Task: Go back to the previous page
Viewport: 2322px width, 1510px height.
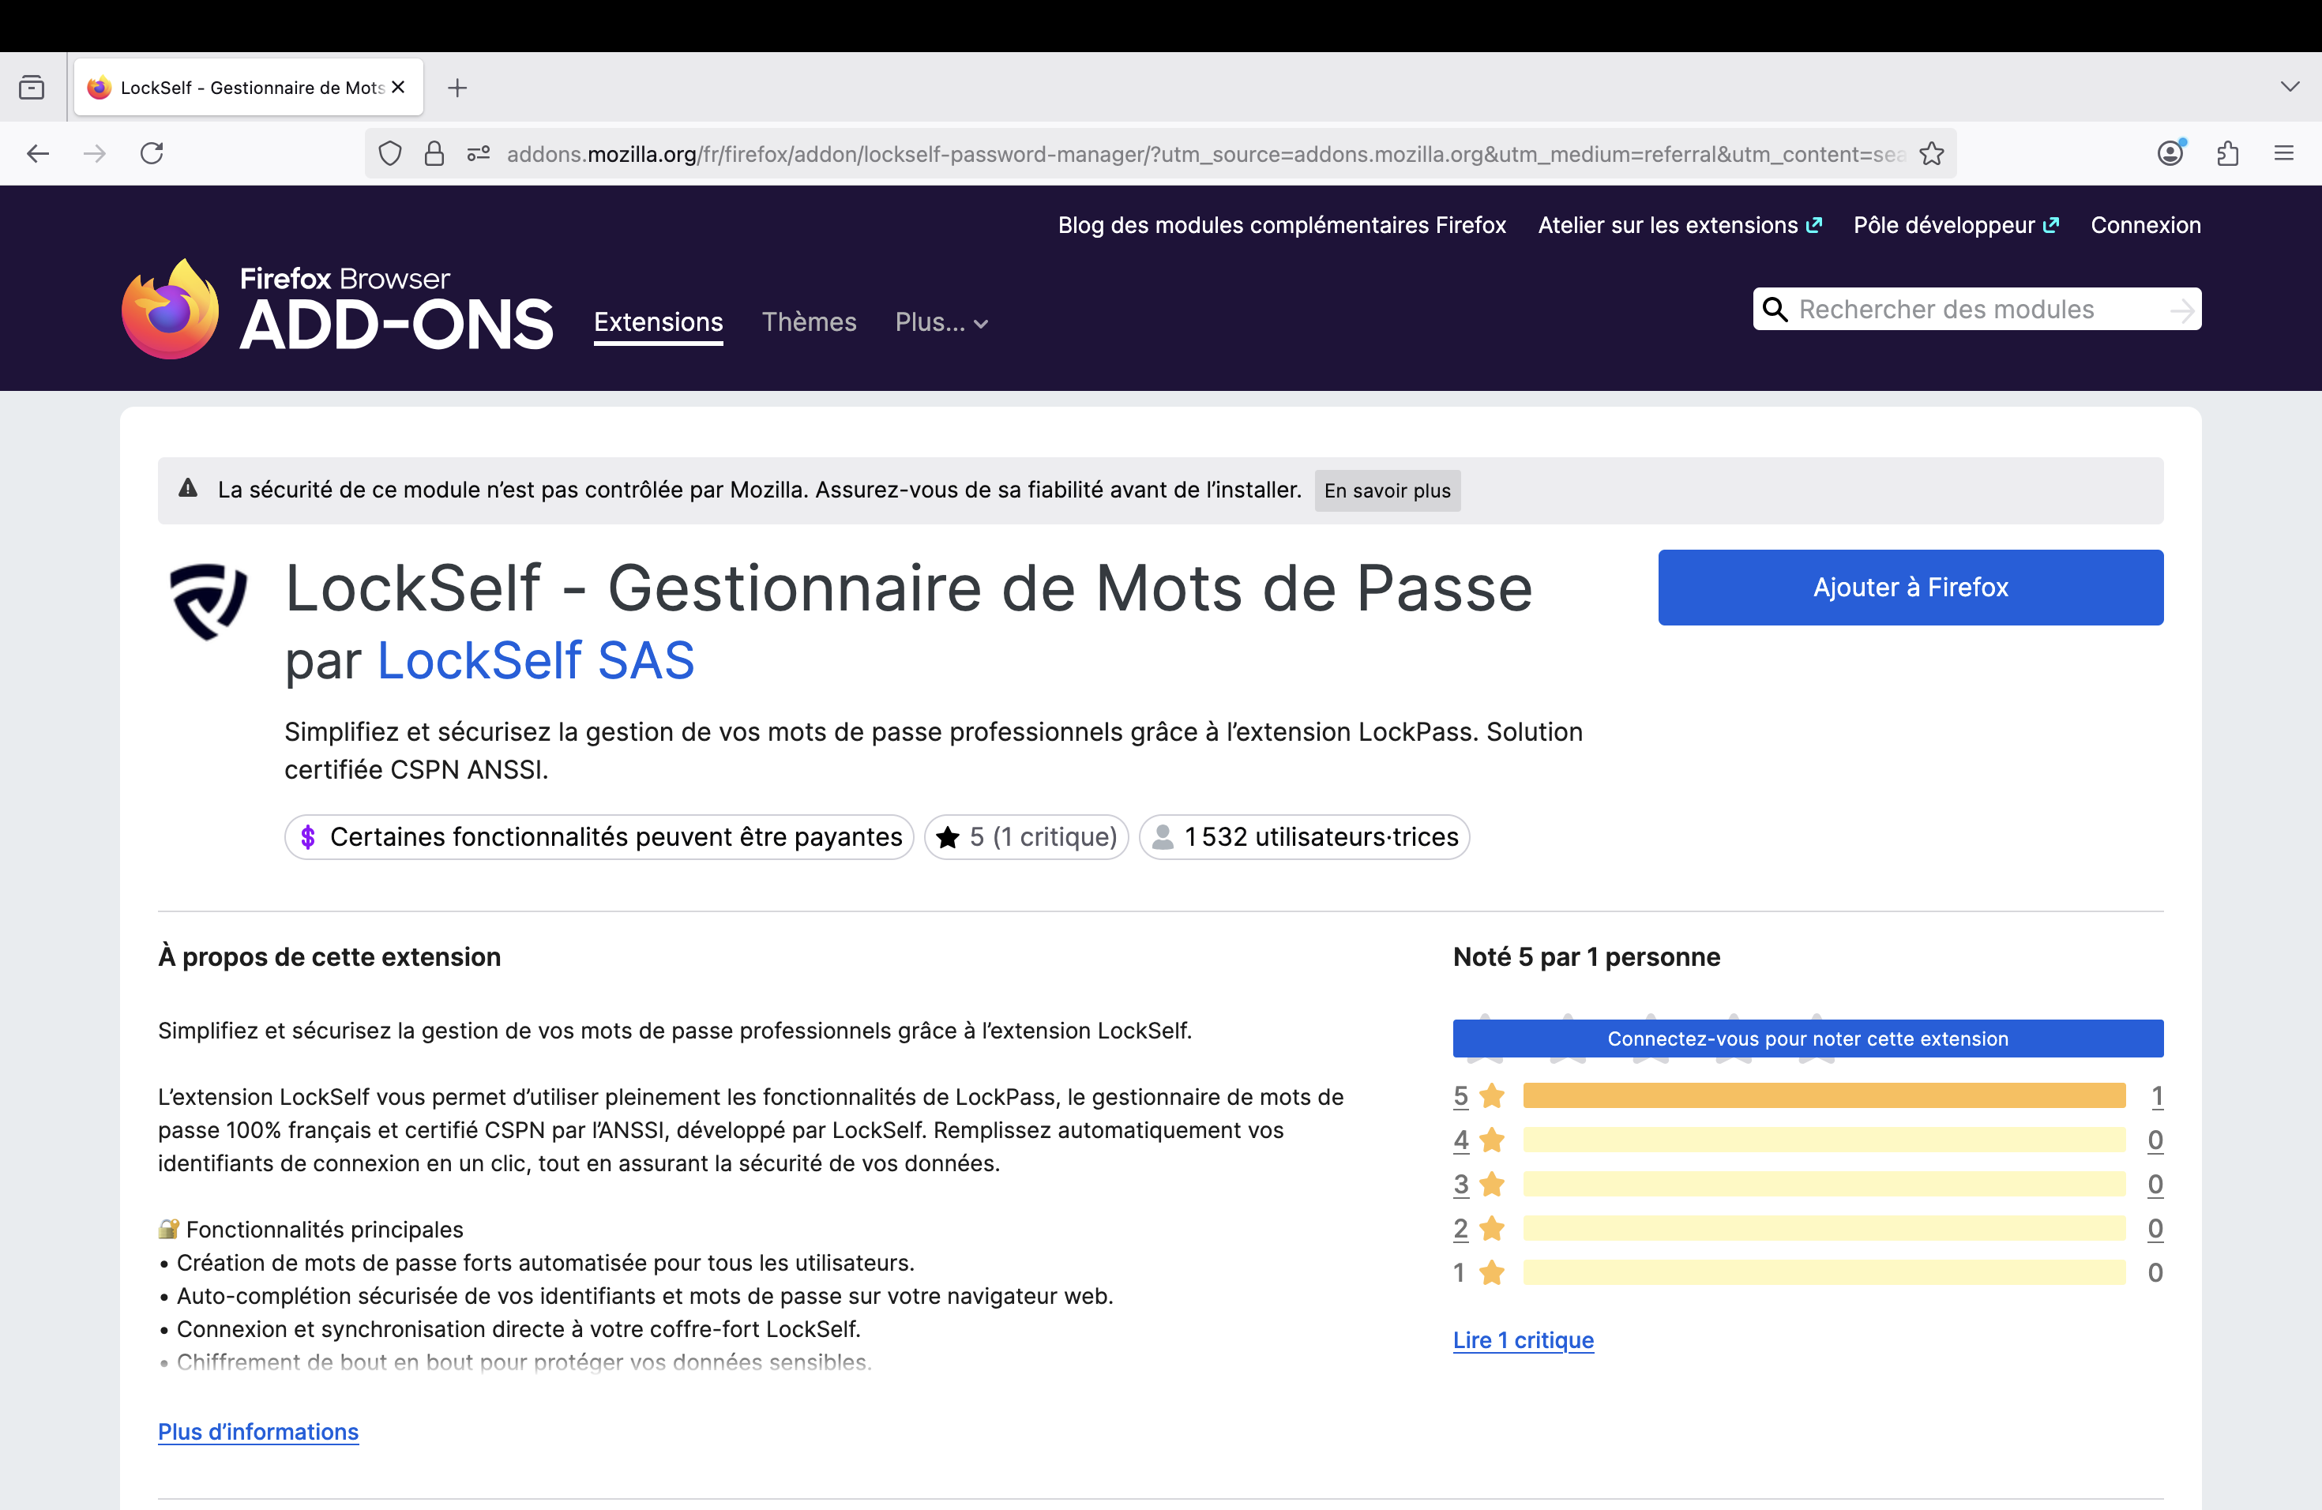Action: pyautogui.click(x=38, y=153)
